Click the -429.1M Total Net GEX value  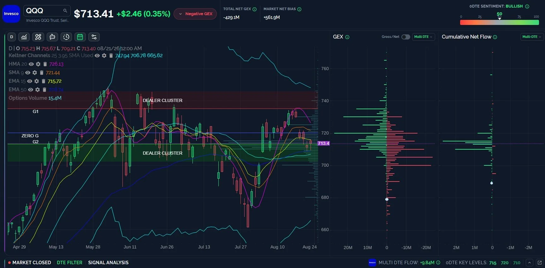pyautogui.click(x=231, y=17)
